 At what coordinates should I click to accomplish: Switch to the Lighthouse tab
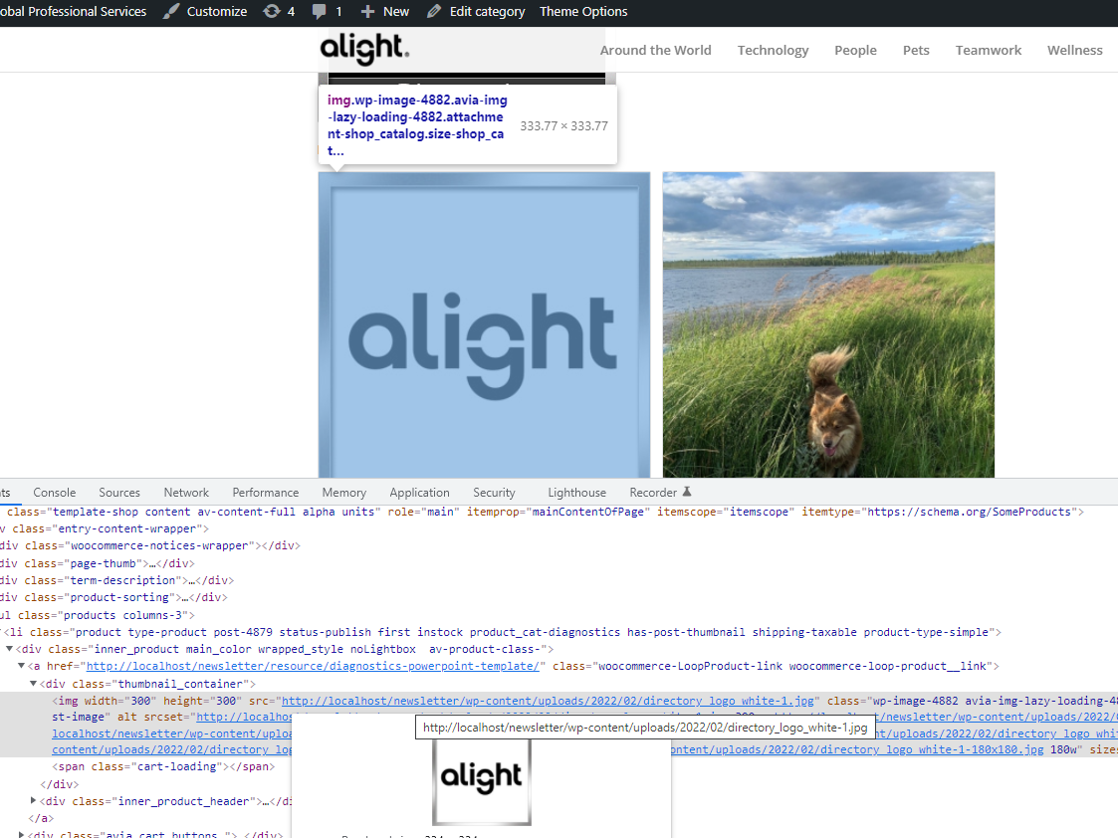[x=576, y=492]
